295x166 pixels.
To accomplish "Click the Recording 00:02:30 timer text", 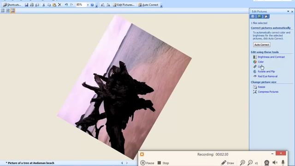I will pos(212,154).
